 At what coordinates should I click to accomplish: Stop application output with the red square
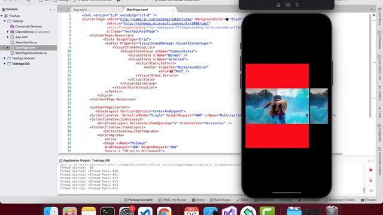371,170
